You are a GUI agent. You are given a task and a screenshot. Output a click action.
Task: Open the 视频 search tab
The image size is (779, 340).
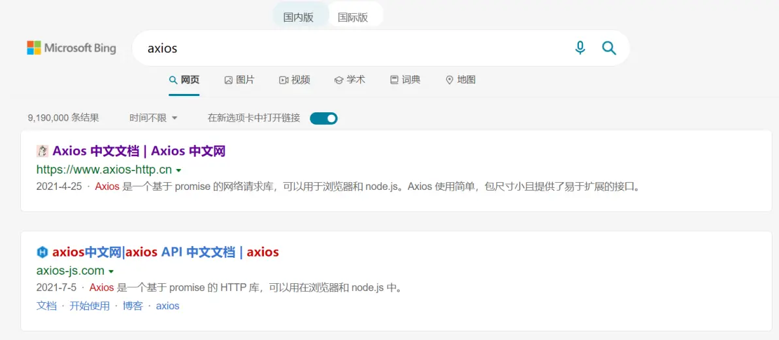click(295, 80)
